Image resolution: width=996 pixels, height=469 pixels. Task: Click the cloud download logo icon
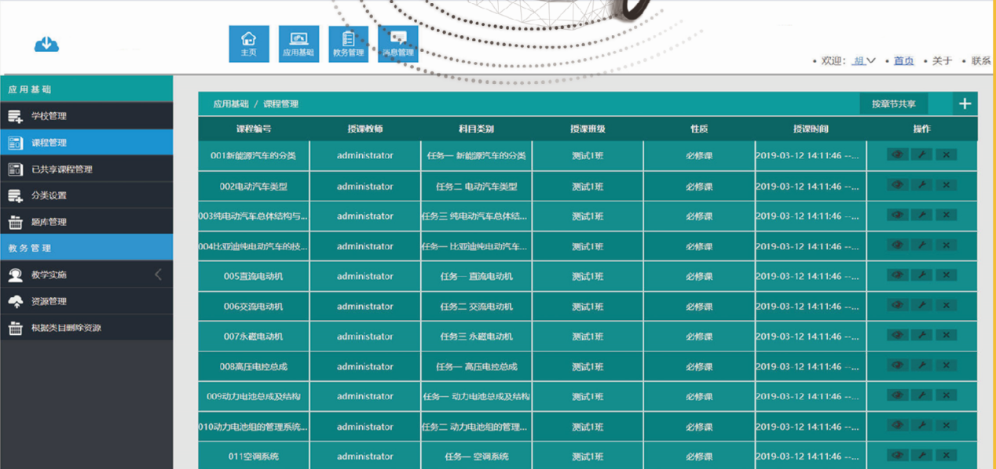click(46, 44)
